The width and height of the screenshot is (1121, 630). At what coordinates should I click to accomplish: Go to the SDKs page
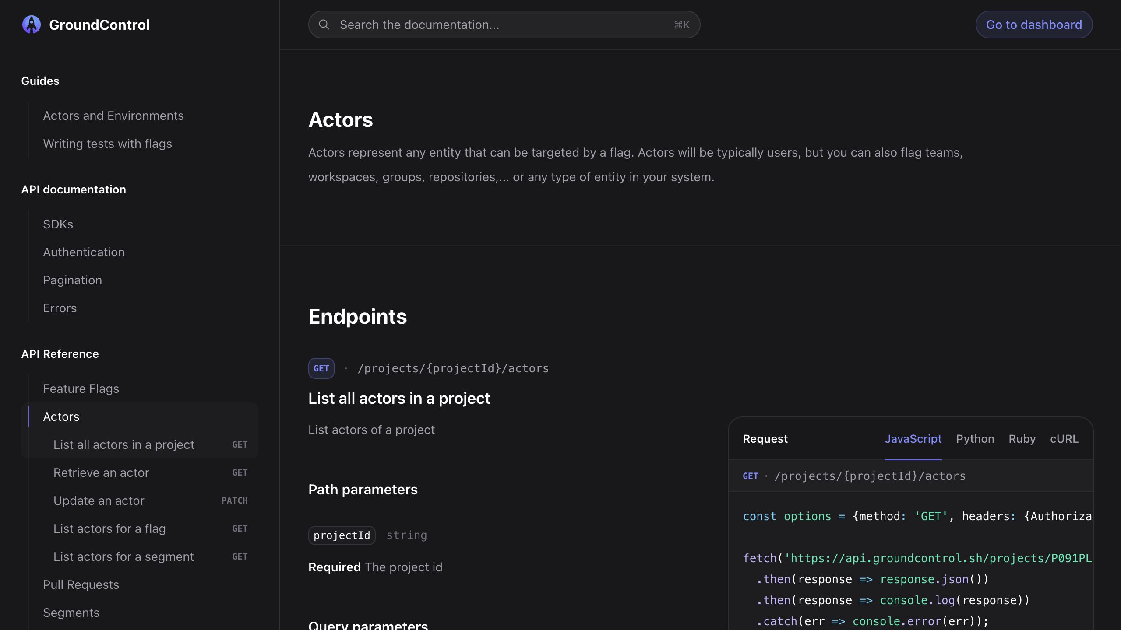point(58,224)
